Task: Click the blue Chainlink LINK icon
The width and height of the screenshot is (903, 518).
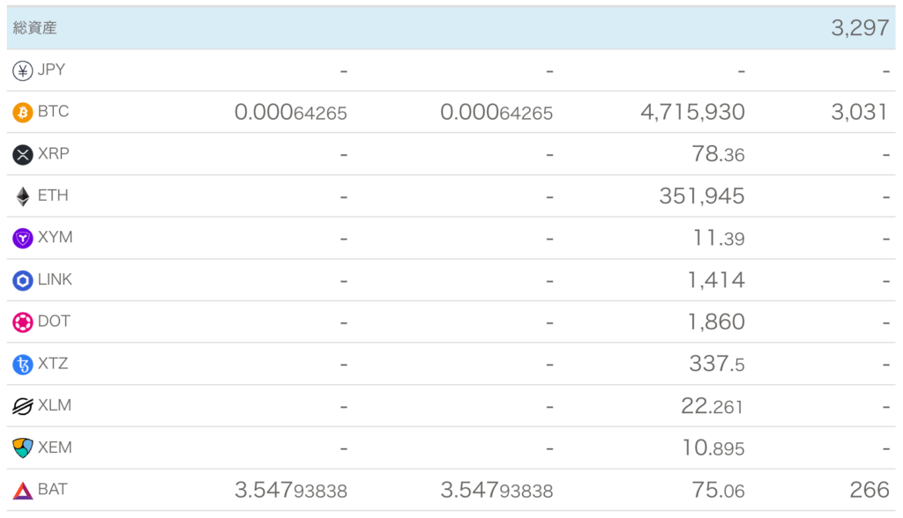Action: pyautogui.click(x=22, y=280)
